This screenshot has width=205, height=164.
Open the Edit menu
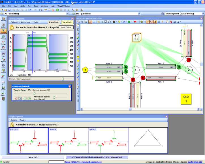click(x=9, y=6)
